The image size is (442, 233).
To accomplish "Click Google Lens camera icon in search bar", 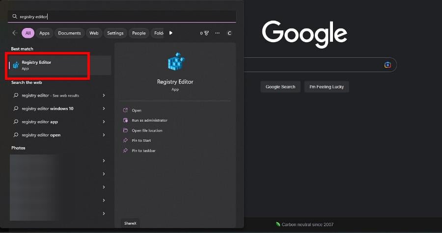I will (387, 65).
